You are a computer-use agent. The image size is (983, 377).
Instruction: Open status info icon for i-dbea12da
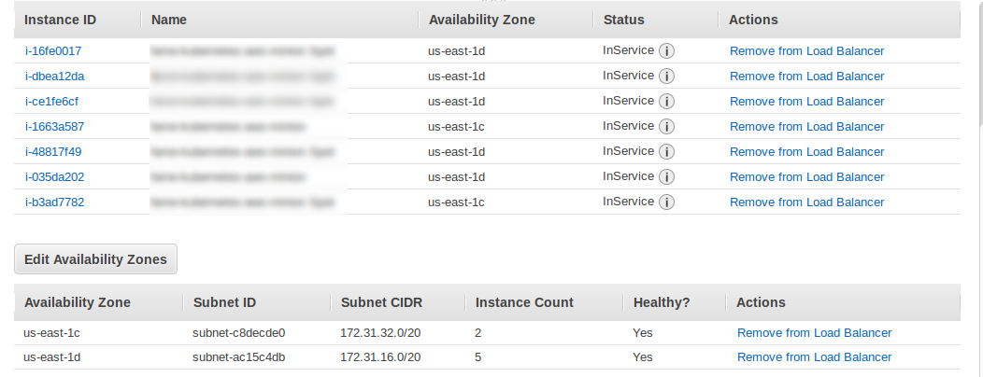pos(666,77)
